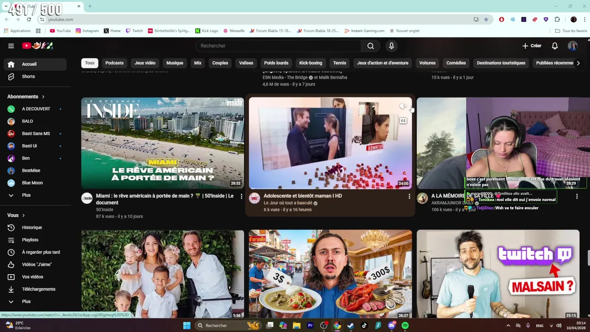Expand the Plus item below Téléchargements
Viewport: 590px width, 332px height.
tap(35, 302)
